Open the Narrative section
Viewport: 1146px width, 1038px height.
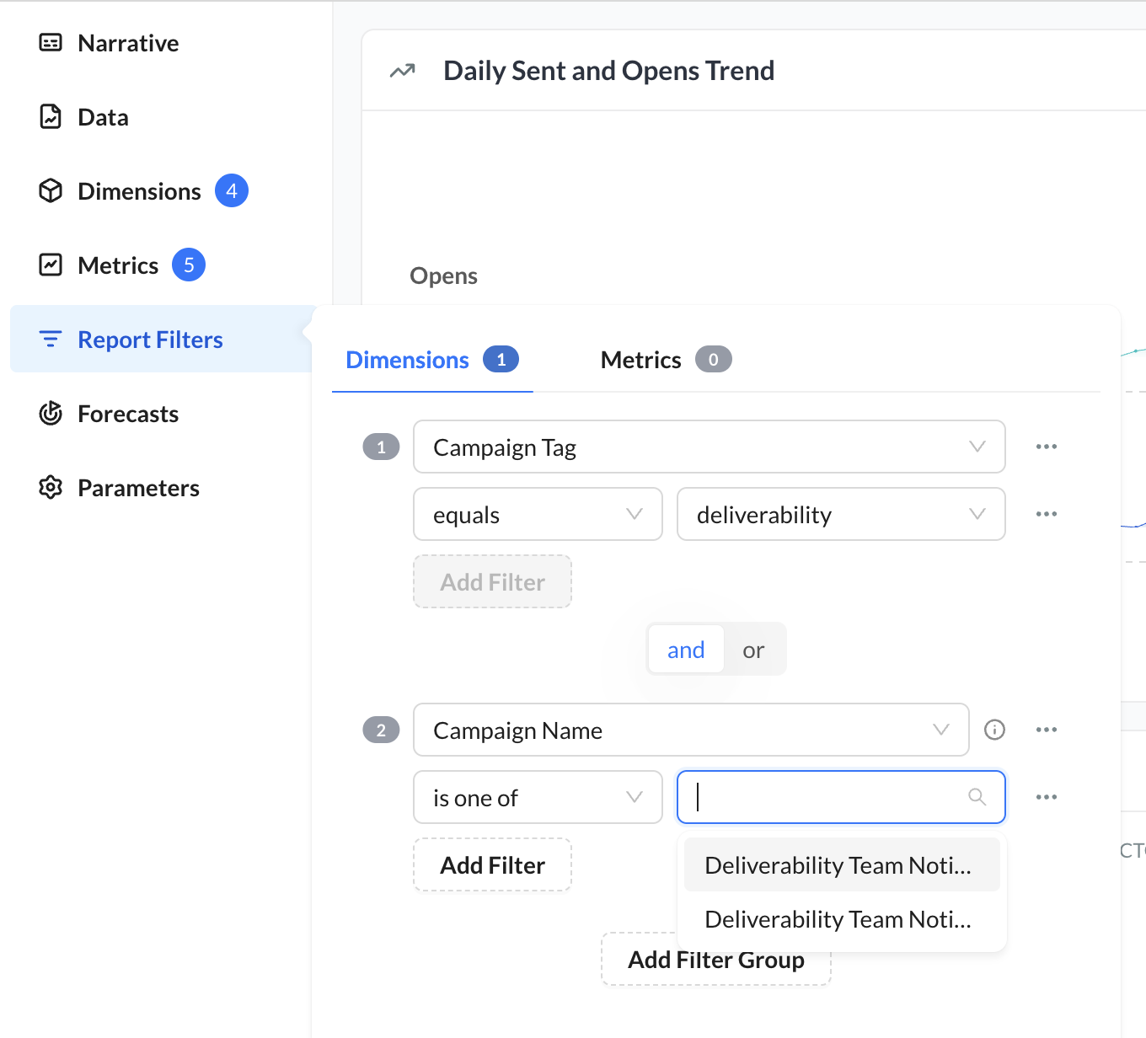(128, 43)
